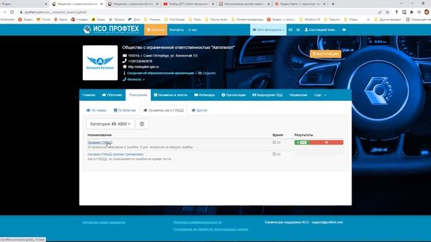Switch to the Обучение tab
This screenshot has height=242, width=431.
(112, 95)
